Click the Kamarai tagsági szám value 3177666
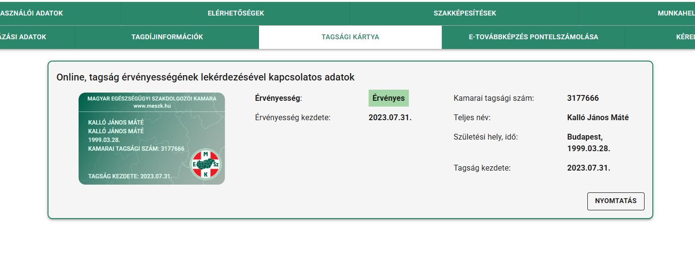 [x=582, y=98]
